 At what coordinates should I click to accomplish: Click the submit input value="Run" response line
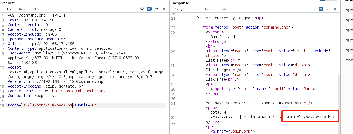263,89
